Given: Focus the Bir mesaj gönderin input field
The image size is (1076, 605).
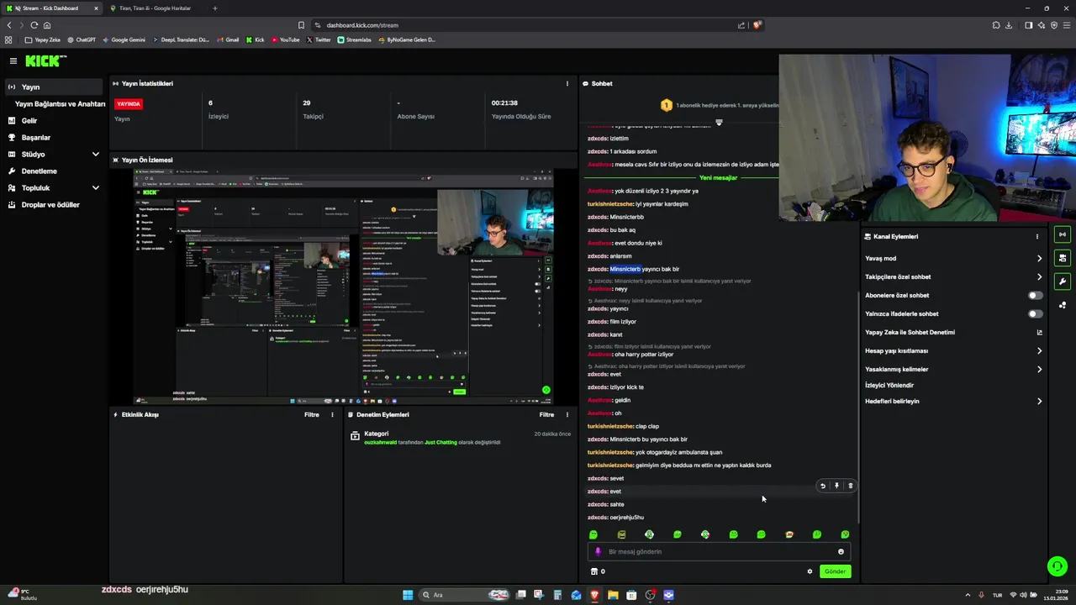Looking at the screenshot, I should click(x=719, y=552).
